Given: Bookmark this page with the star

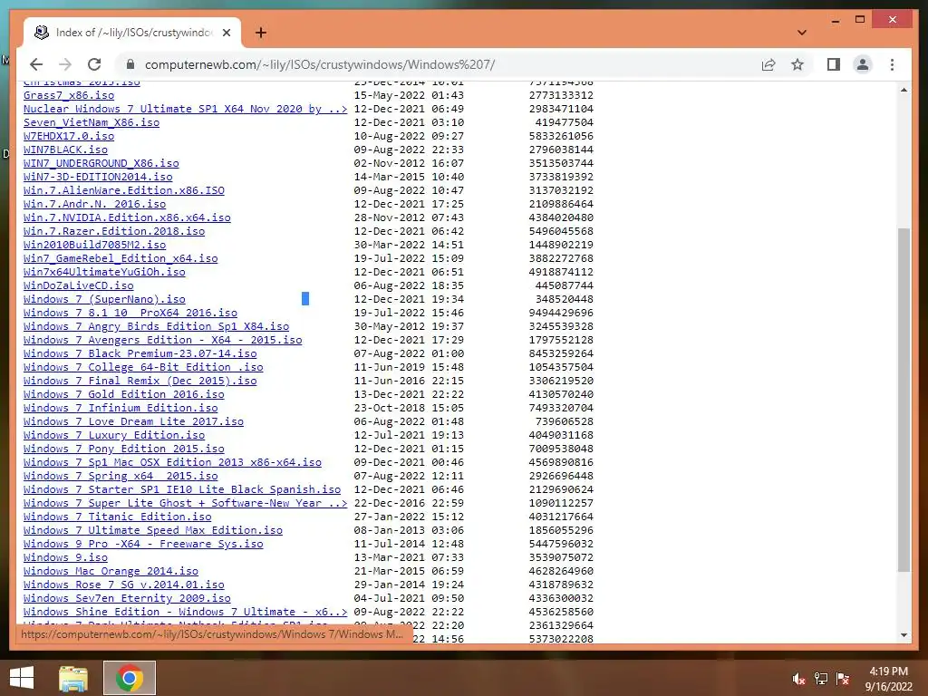Looking at the screenshot, I should coord(797,64).
